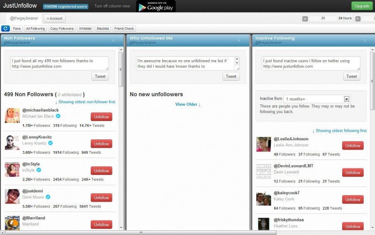Click the JustUnfollow logo
This screenshot has width=375, height=235.
click(x=20, y=6)
